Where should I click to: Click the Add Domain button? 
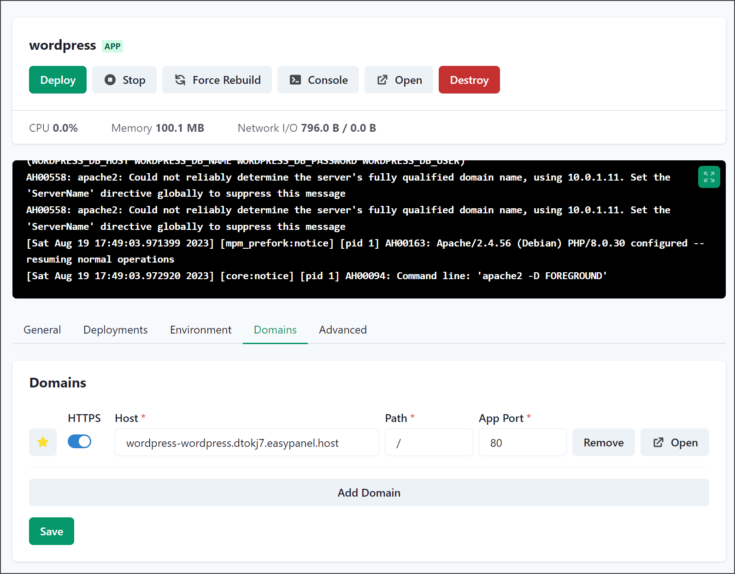[x=369, y=492]
